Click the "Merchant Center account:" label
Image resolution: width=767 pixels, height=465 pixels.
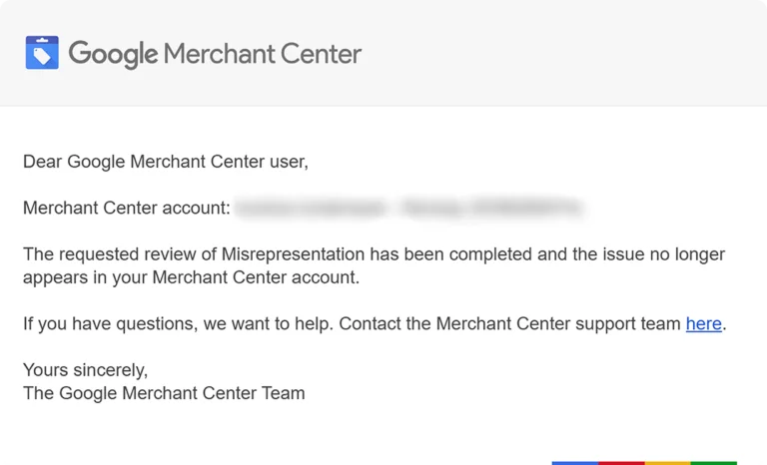coord(127,209)
